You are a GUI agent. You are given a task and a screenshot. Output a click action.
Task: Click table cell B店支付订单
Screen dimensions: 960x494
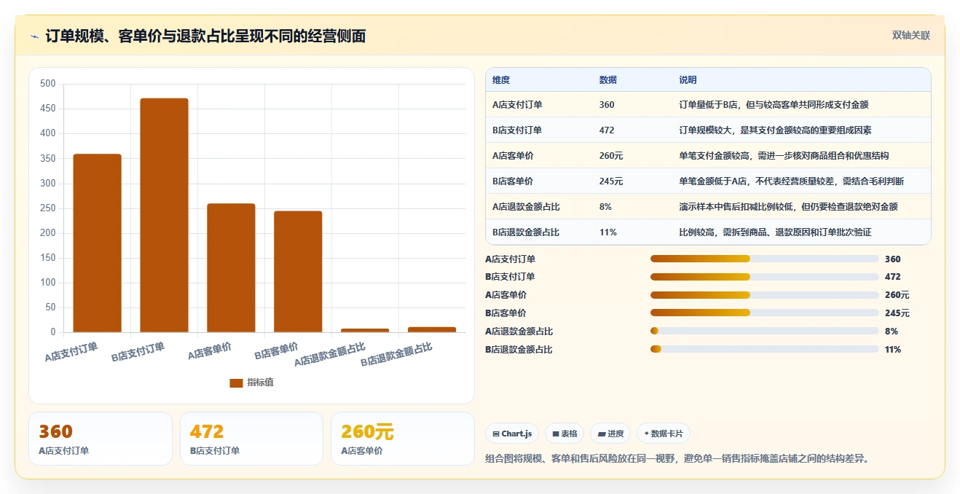(517, 130)
